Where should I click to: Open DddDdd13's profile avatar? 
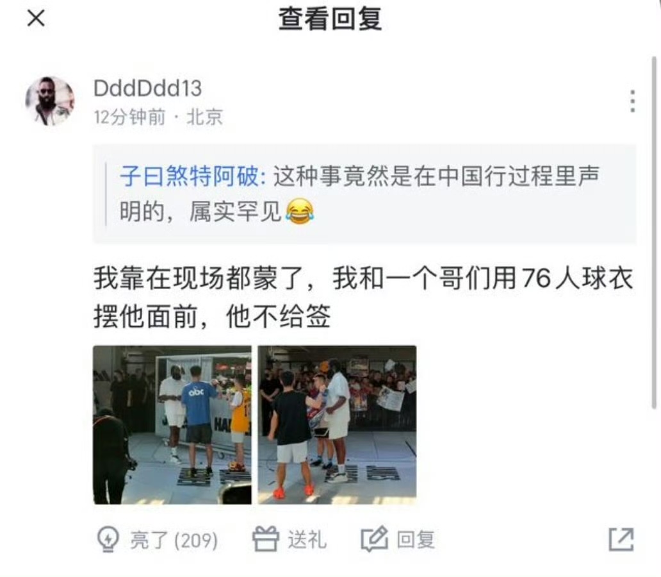coord(50,101)
